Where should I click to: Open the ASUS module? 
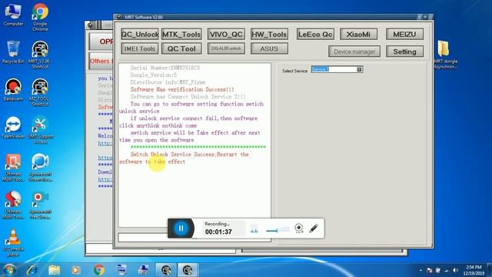pos(269,48)
